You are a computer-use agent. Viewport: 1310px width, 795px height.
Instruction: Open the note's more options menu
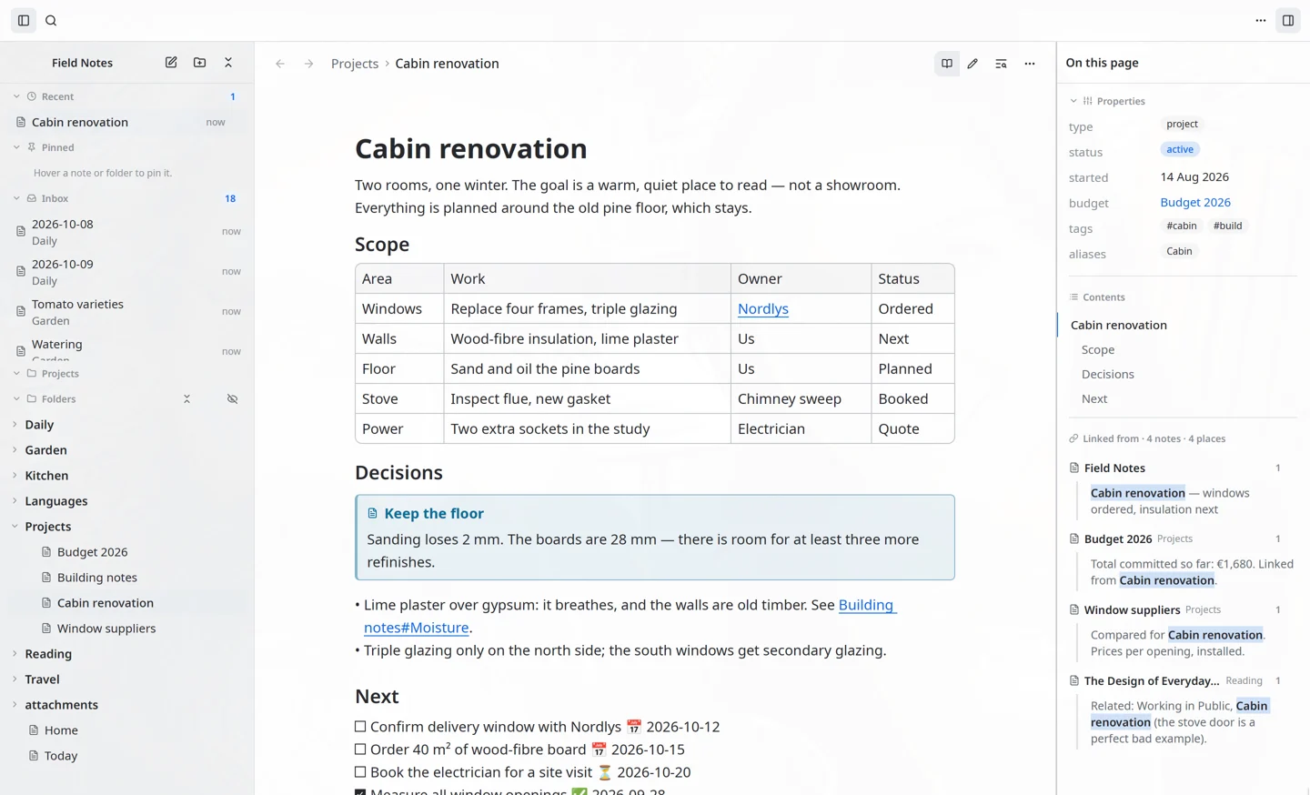coord(1030,64)
